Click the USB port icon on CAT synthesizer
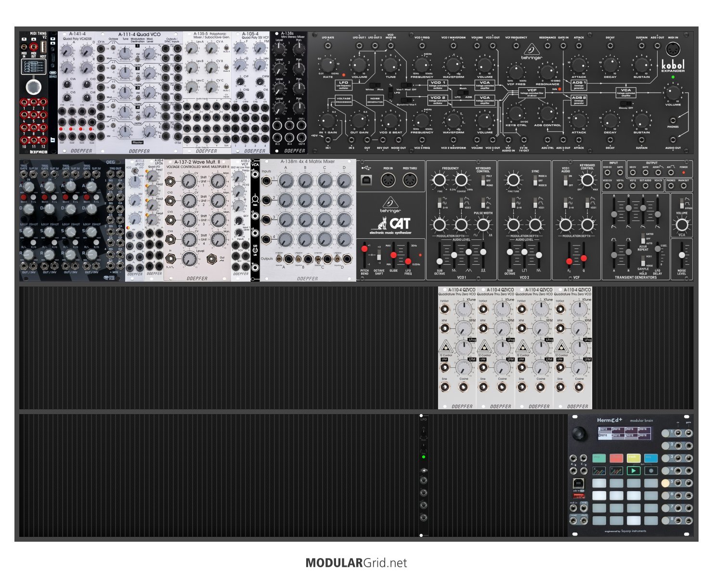Viewport: 713px width, 573px height. point(367,181)
